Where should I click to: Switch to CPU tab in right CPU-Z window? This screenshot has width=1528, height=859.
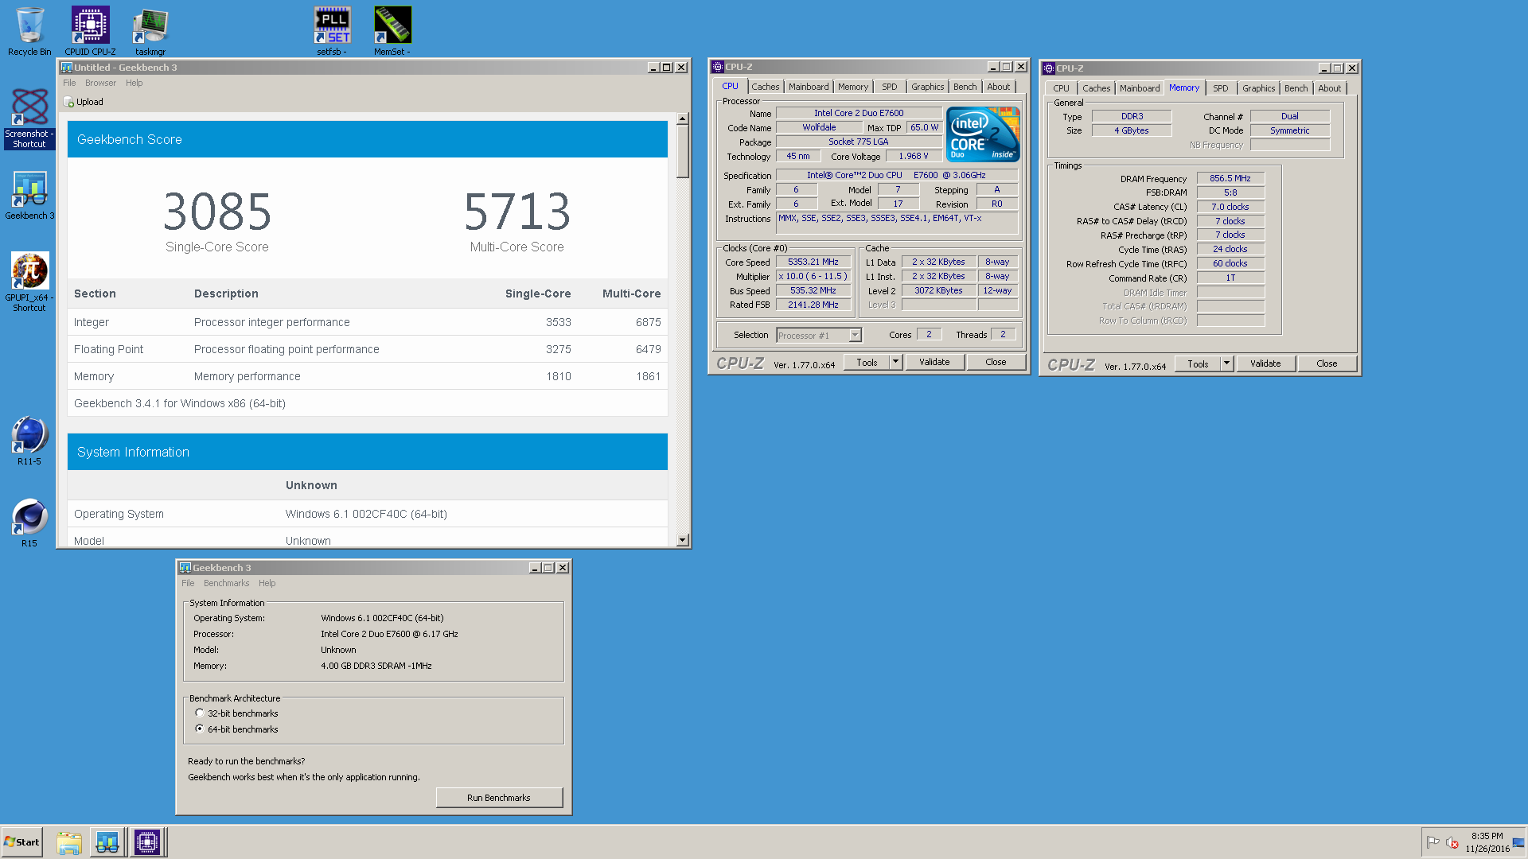coord(1061,88)
